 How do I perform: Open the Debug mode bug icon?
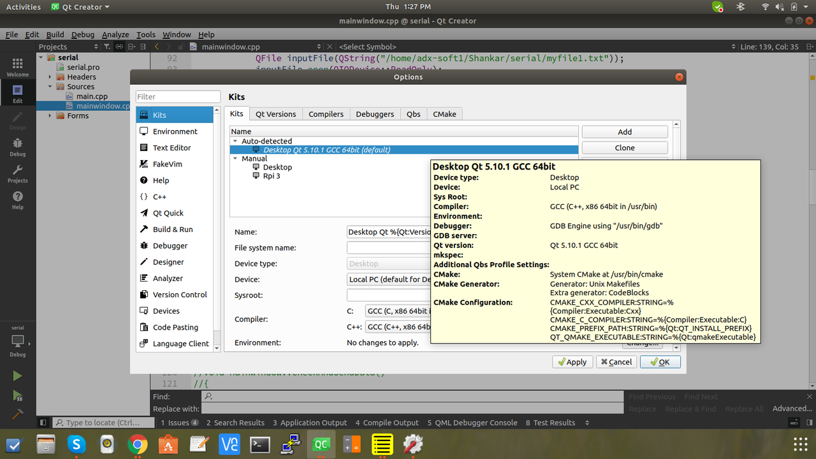click(x=17, y=147)
